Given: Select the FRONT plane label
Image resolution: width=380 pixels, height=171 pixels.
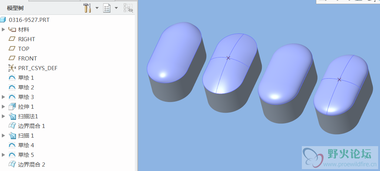Looking at the screenshot, I should coord(28,59).
